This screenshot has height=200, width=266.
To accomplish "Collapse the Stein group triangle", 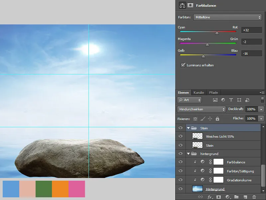I will click(x=188, y=128).
